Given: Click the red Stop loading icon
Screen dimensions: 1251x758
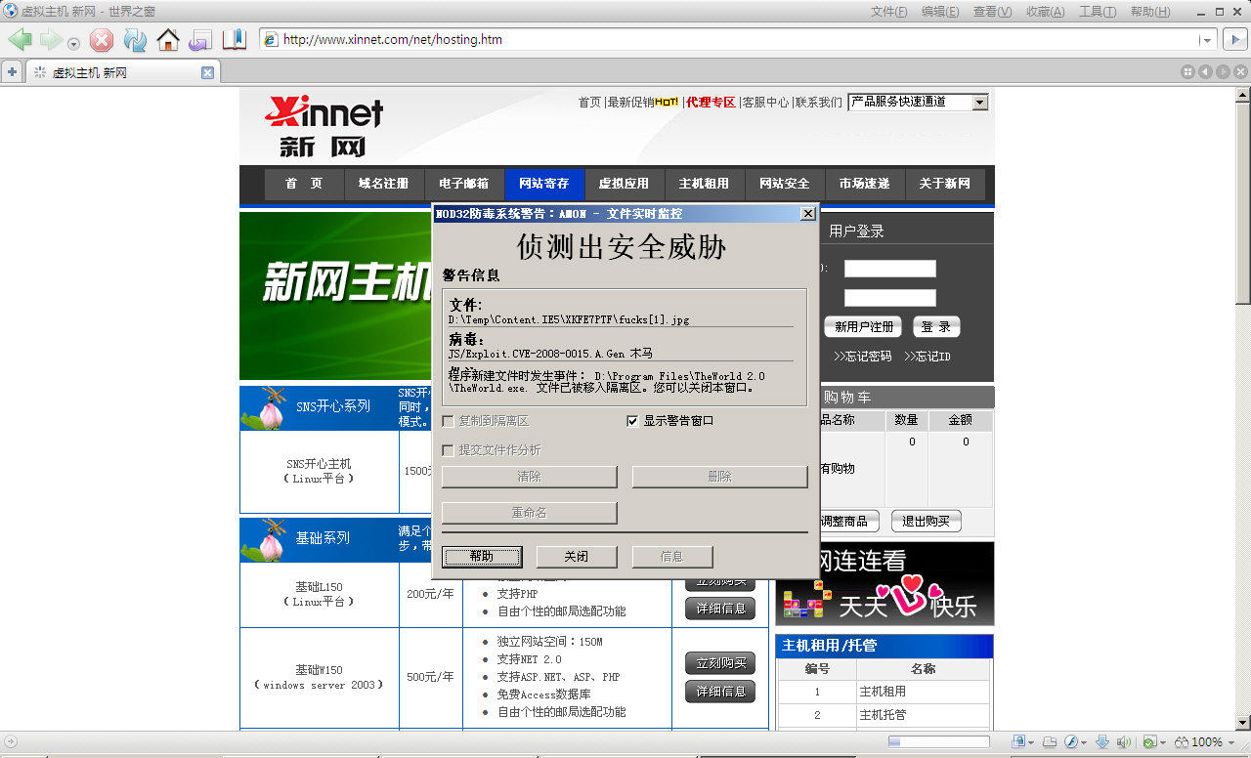Looking at the screenshot, I should tap(101, 40).
